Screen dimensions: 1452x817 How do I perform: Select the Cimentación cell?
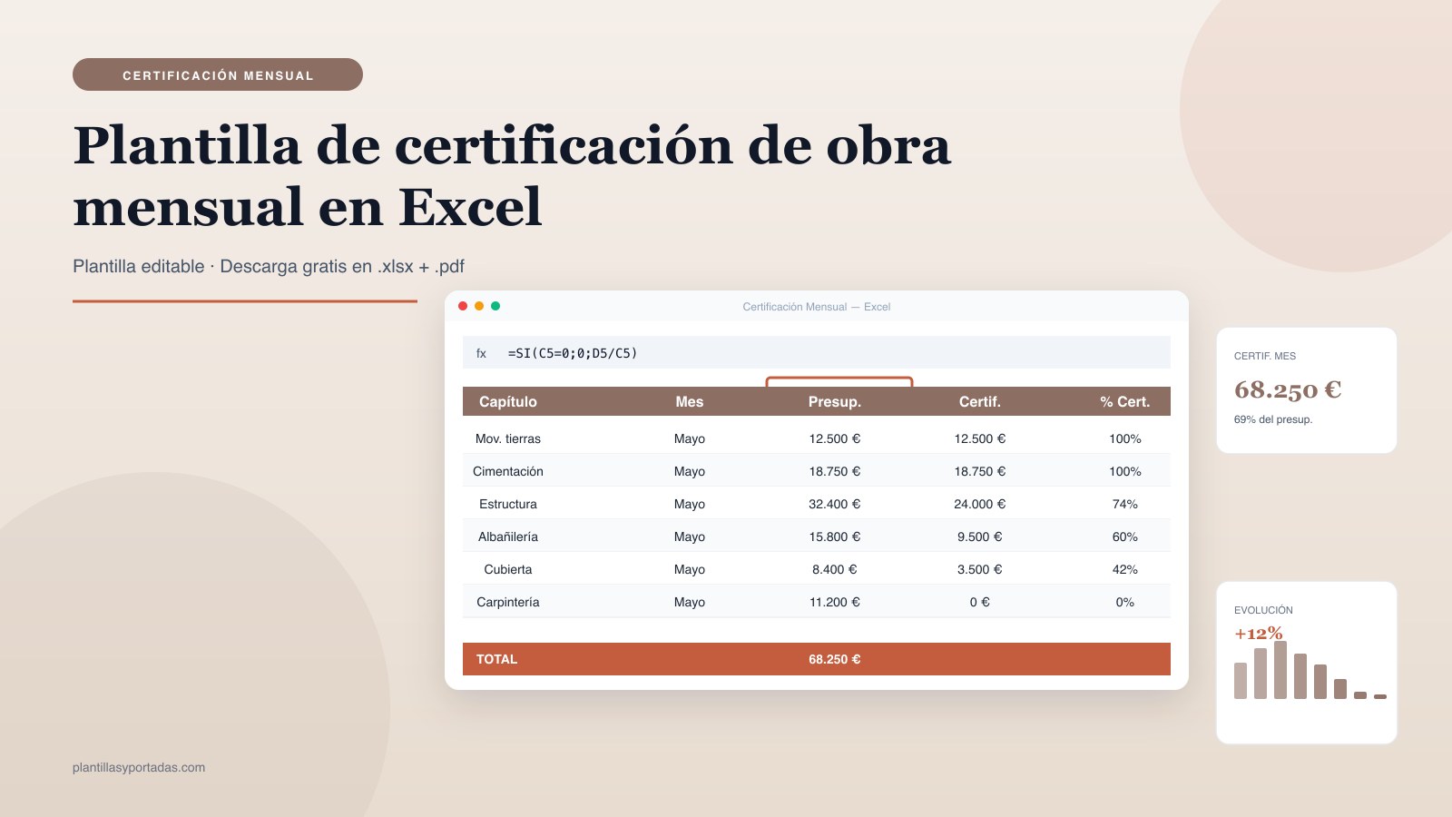[508, 471]
